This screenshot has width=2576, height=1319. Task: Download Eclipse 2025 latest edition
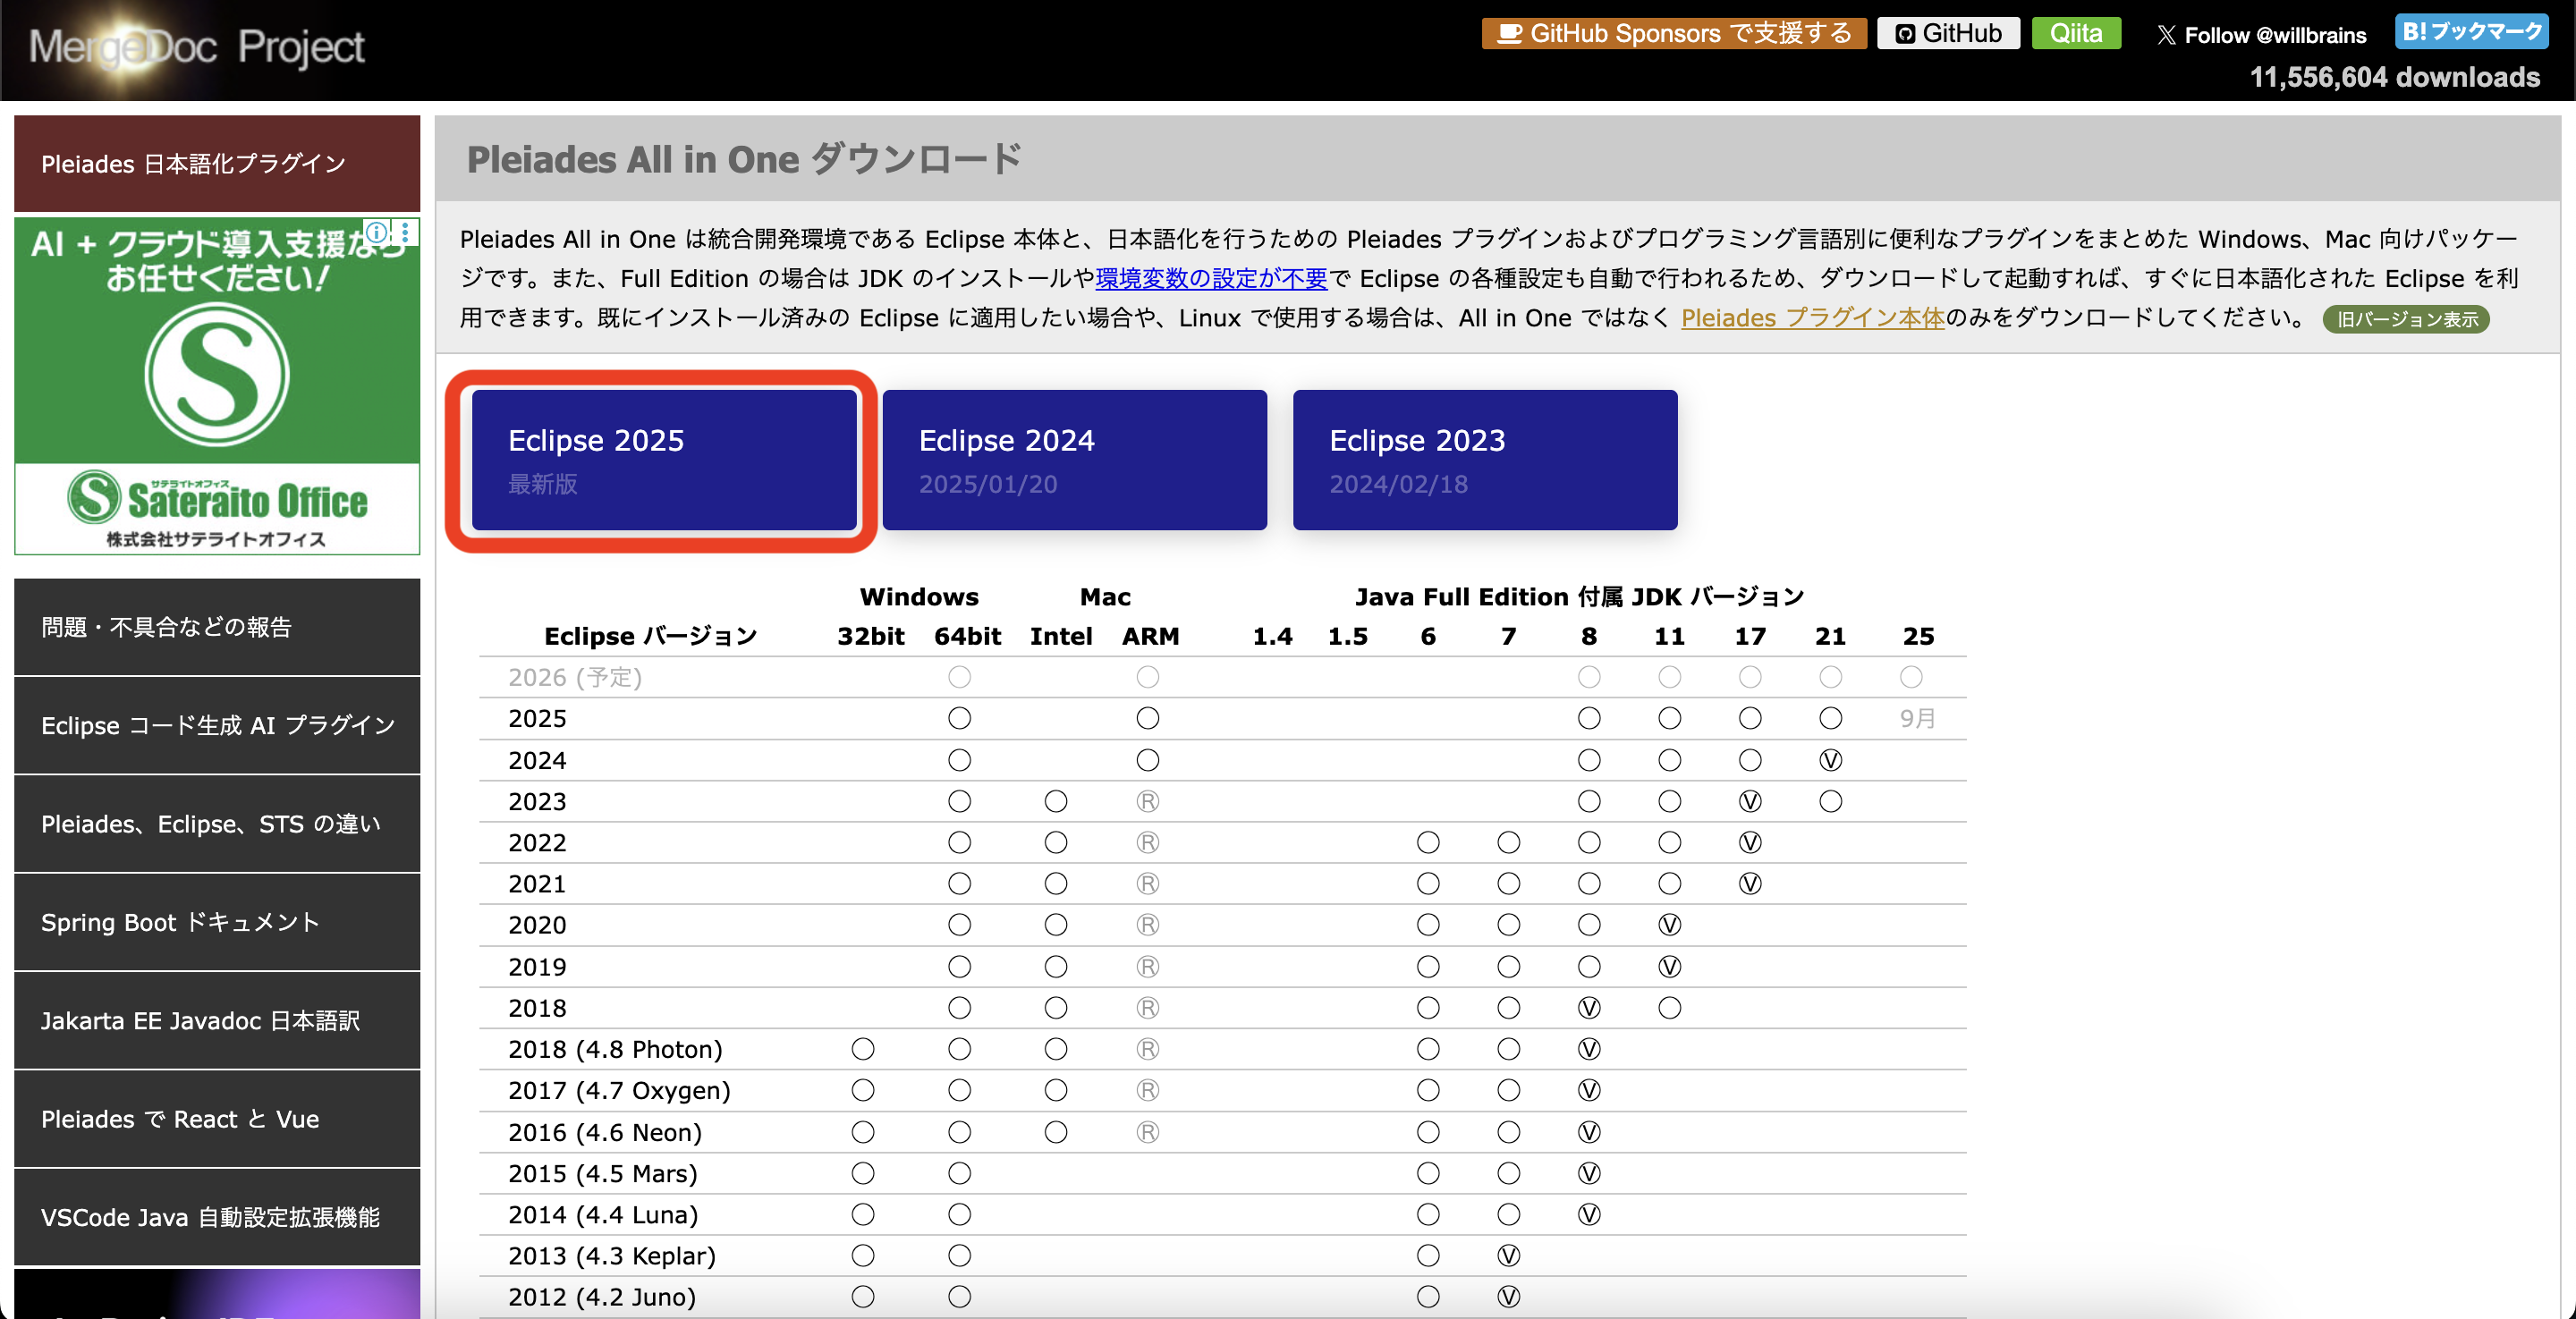click(x=663, y=460)
